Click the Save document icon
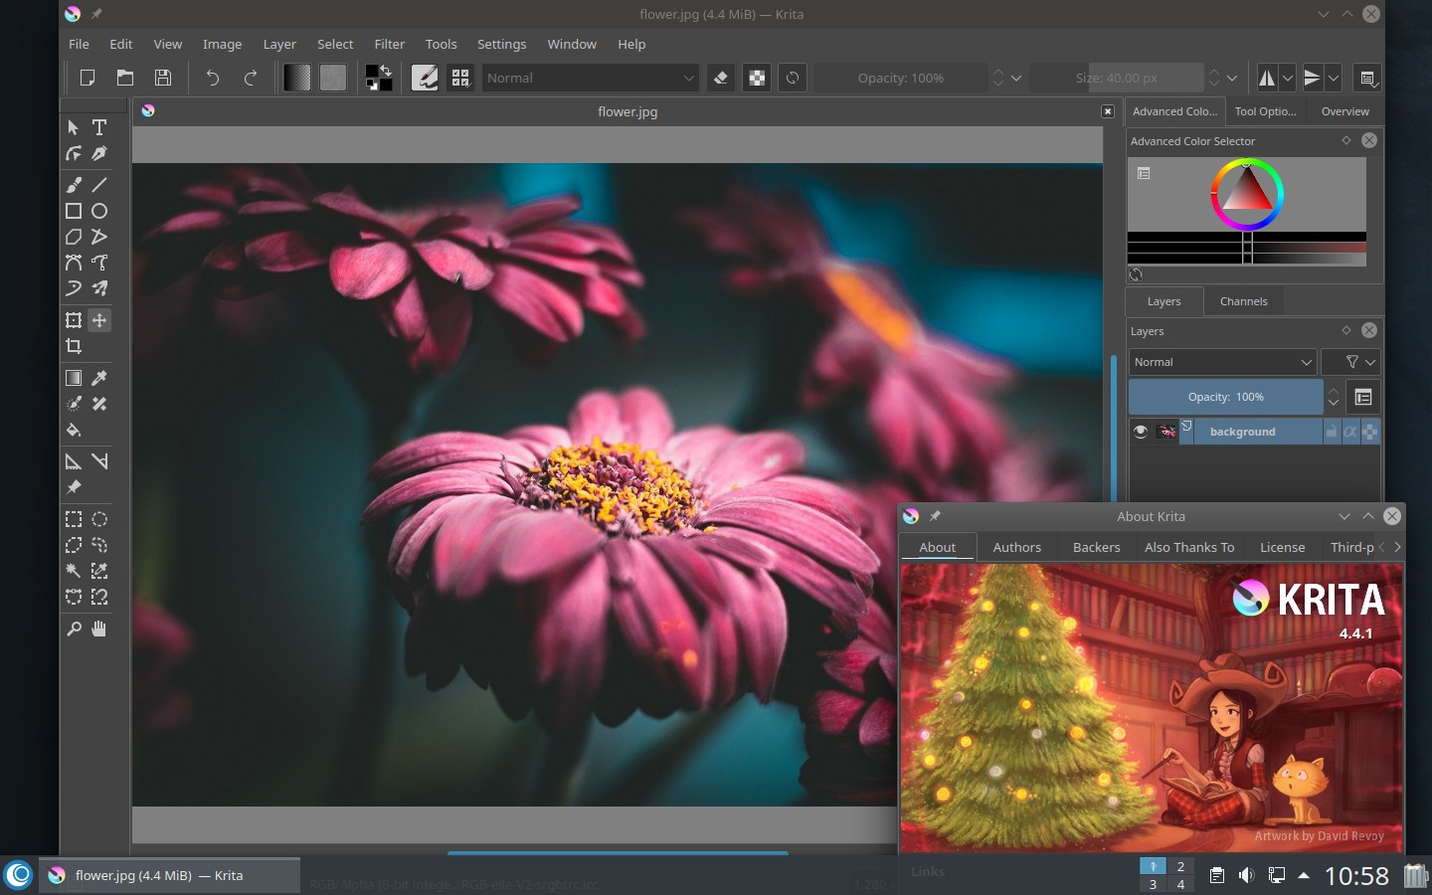 point(163,78)
